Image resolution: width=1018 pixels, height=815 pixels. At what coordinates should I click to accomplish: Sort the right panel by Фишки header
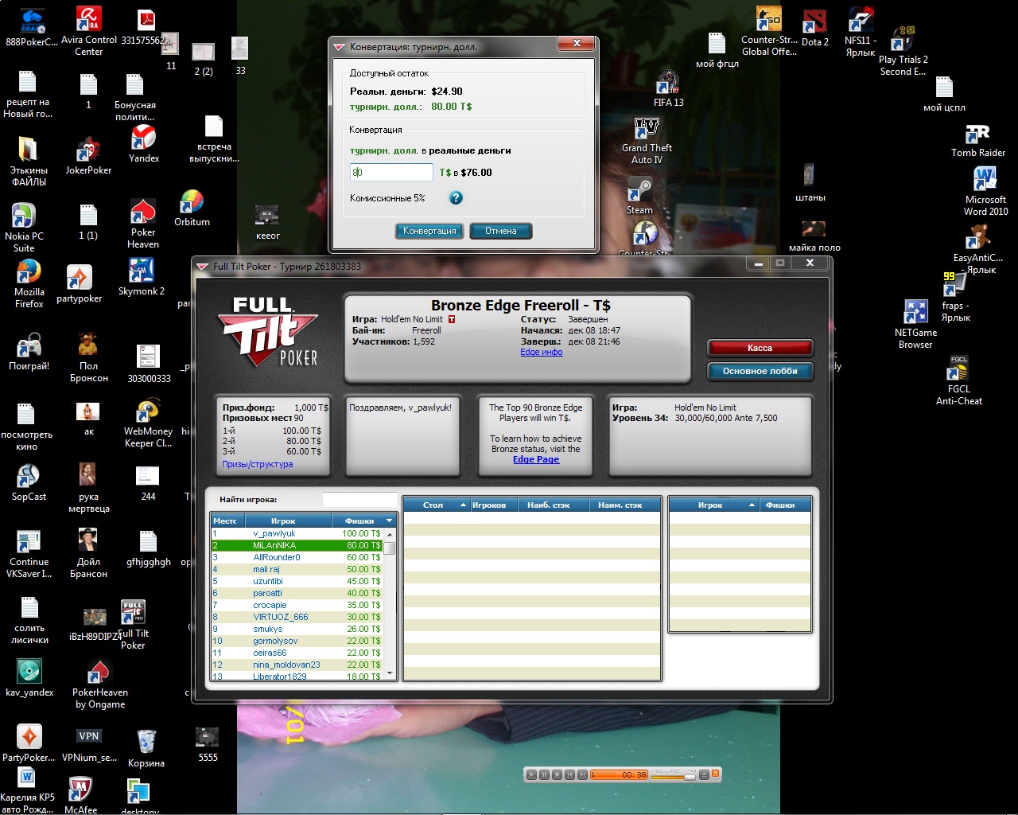pos(784,505)
